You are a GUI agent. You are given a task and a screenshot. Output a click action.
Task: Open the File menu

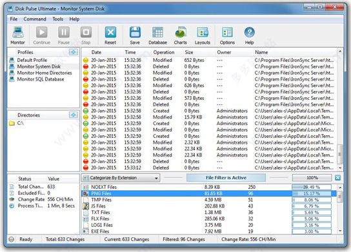click(14, 19)
